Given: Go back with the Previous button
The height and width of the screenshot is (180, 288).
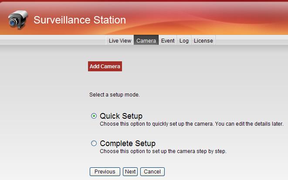Looking at the screenshot, I should coord(105,172).
